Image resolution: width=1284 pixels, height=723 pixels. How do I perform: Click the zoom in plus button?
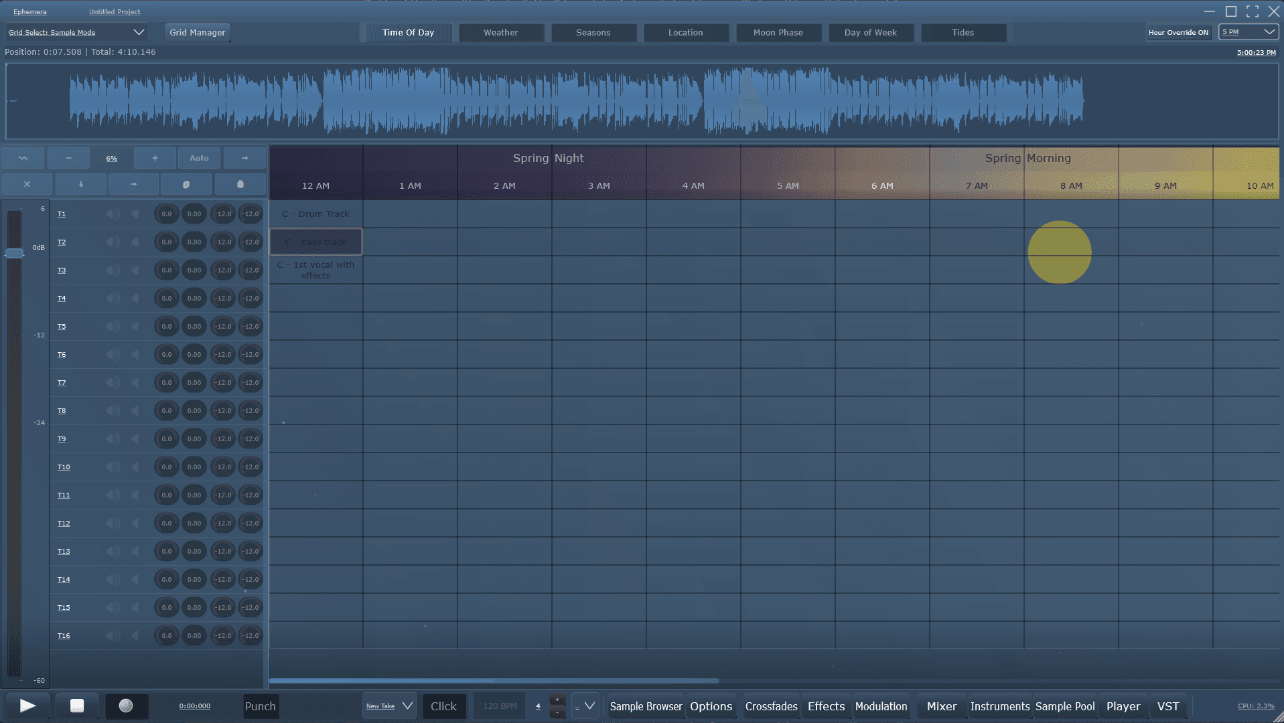point(155,158)
